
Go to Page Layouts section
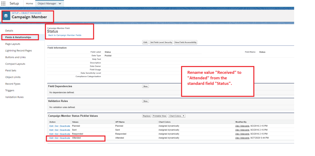pyautogui.click(x=13, y=44)
